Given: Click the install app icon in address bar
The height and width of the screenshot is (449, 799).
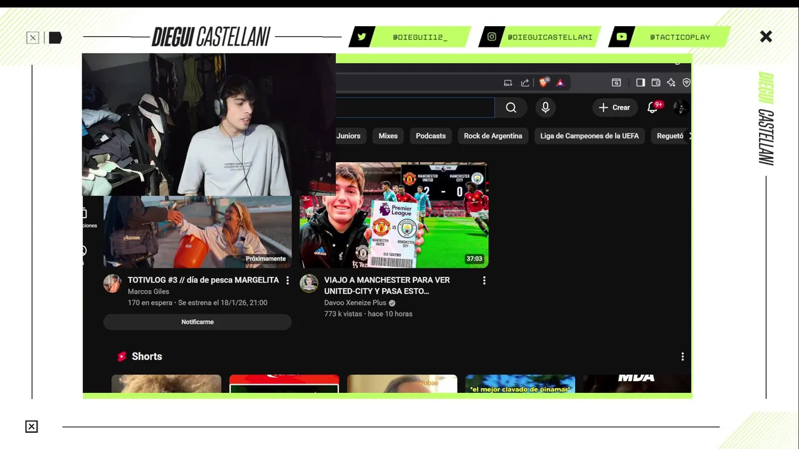Looking at the screenshot, I should 508,82.
